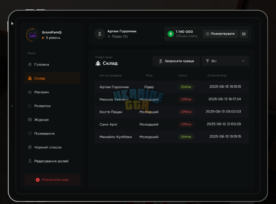Click the Online badge for Артем Горопчик
Screen dimensions: 276x204
click(x=186, y=87)
